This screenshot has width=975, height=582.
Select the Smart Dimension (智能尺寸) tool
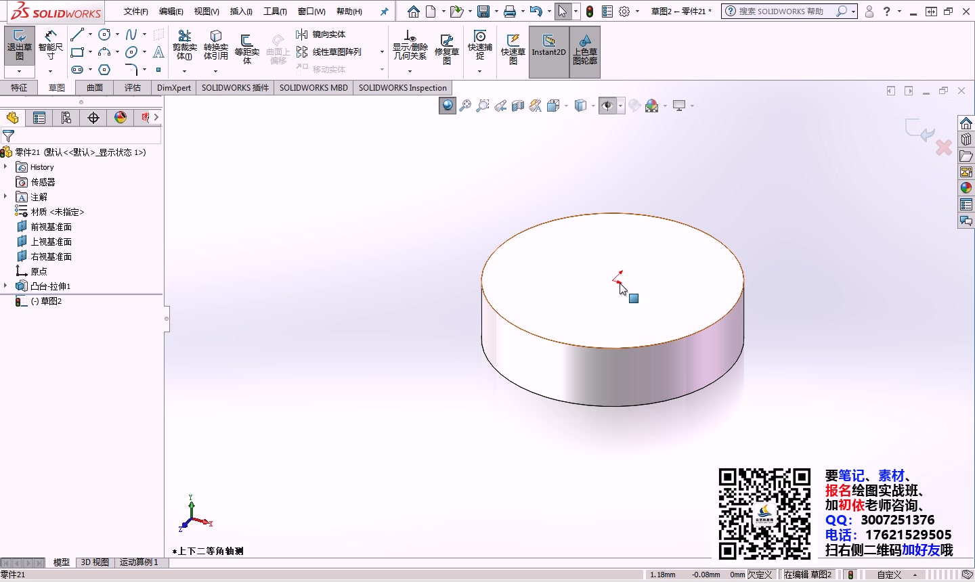(x=51, y=45)
